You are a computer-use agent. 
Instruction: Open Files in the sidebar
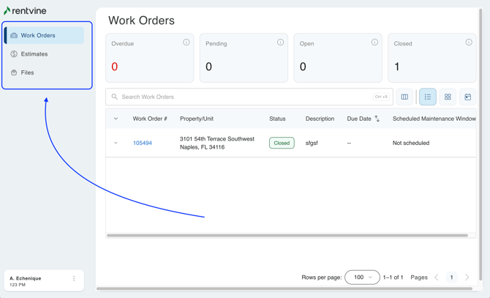tap(27, 72)
